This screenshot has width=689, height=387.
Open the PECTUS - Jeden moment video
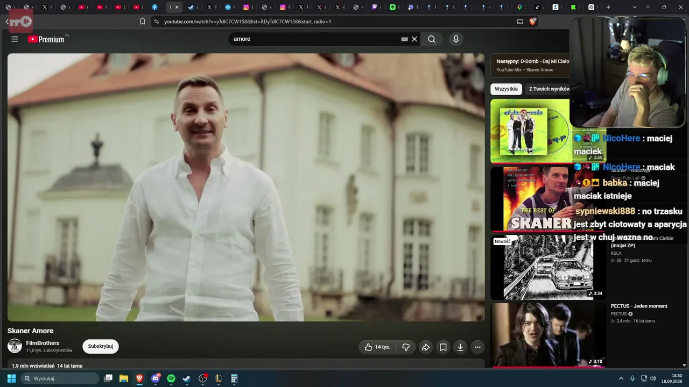[639, 306]
